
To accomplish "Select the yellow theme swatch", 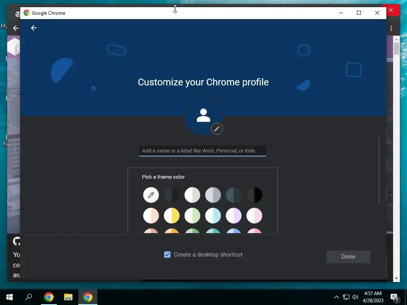I will coord(172,216).
